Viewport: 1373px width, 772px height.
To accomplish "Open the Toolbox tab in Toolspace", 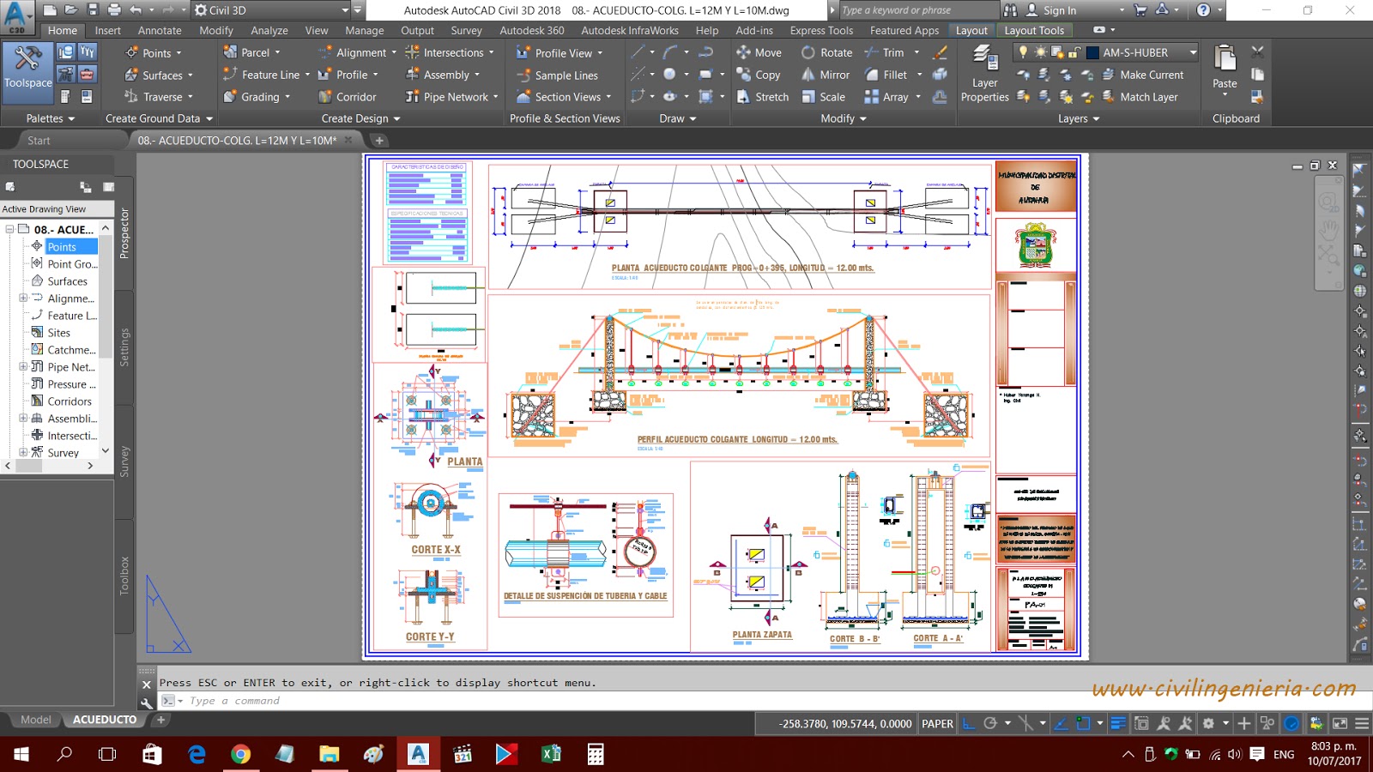I will pos(124,576).
